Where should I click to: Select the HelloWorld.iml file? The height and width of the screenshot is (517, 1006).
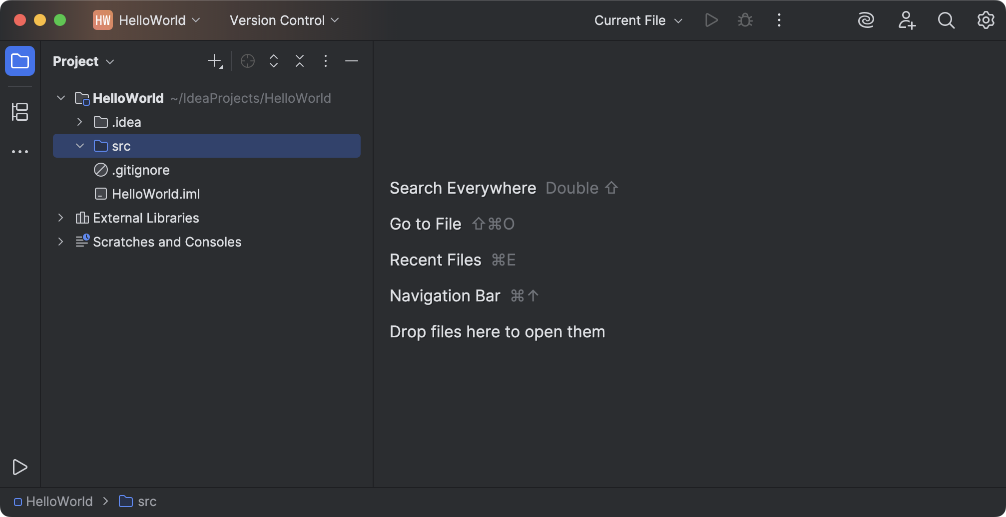click(x=207, y=194)
